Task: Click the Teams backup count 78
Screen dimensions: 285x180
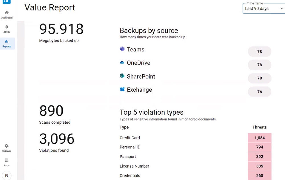Action: [260, 51]
